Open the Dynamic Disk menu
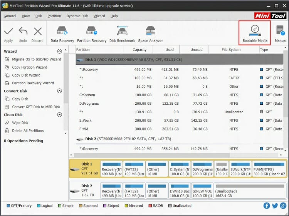The width and height of the screenshot is (289, 216). (x=77, y=16)
